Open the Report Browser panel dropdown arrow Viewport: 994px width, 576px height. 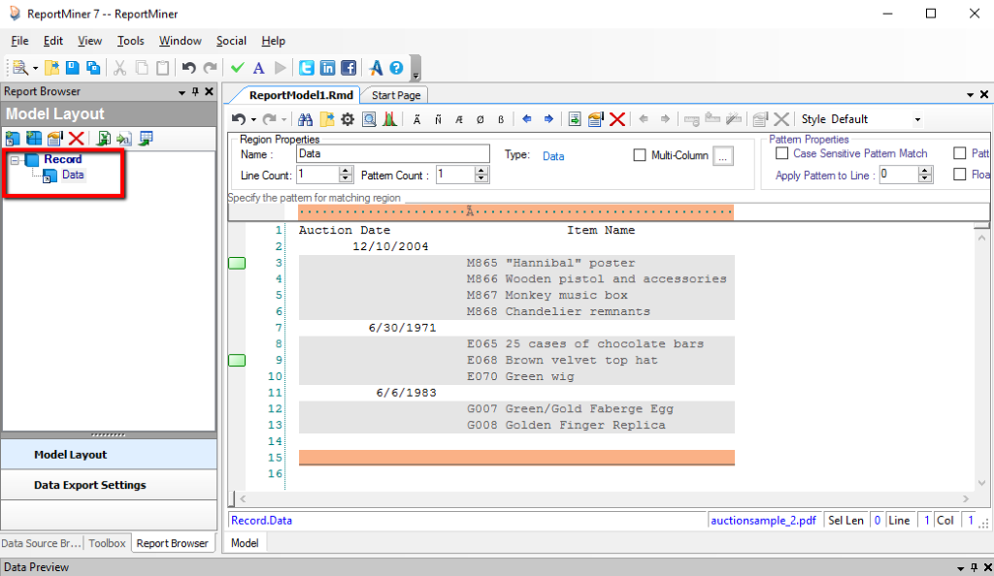point(182,92)
